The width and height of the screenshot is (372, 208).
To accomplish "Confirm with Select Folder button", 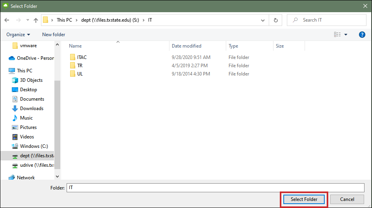I will pos(304,199).
